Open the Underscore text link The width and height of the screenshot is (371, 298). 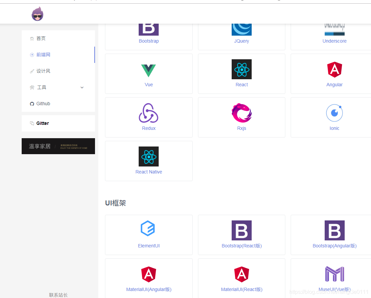(334, 41)
